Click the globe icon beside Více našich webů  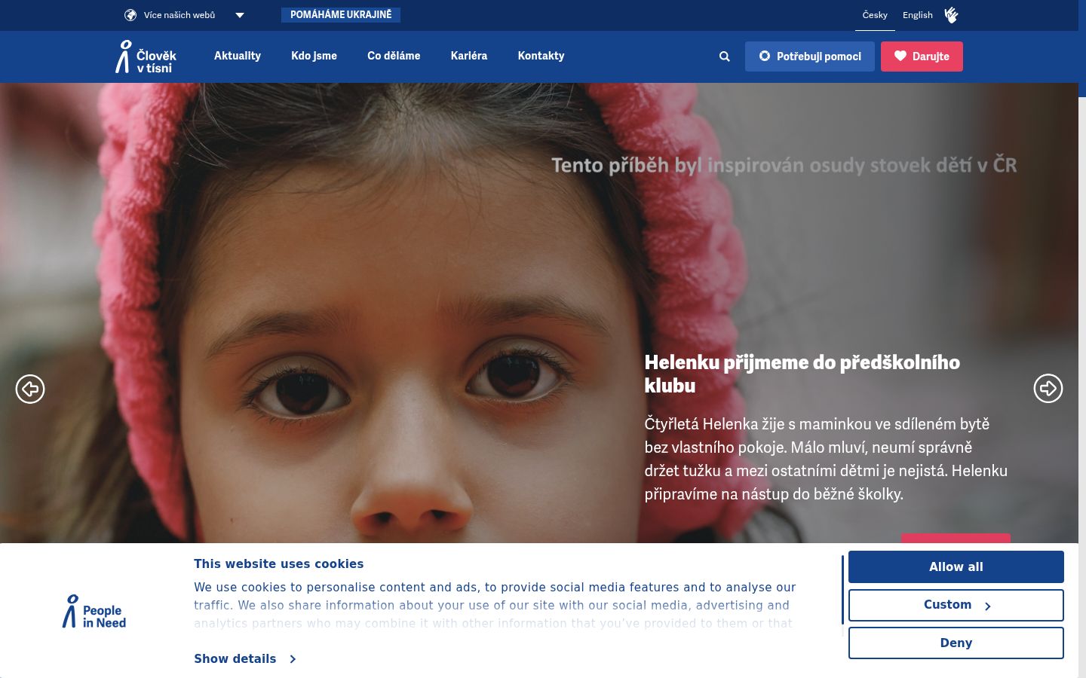130,15
